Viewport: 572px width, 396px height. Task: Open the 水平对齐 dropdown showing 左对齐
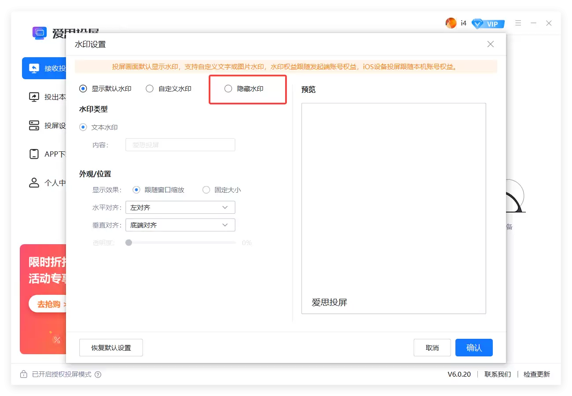(180, 207)
